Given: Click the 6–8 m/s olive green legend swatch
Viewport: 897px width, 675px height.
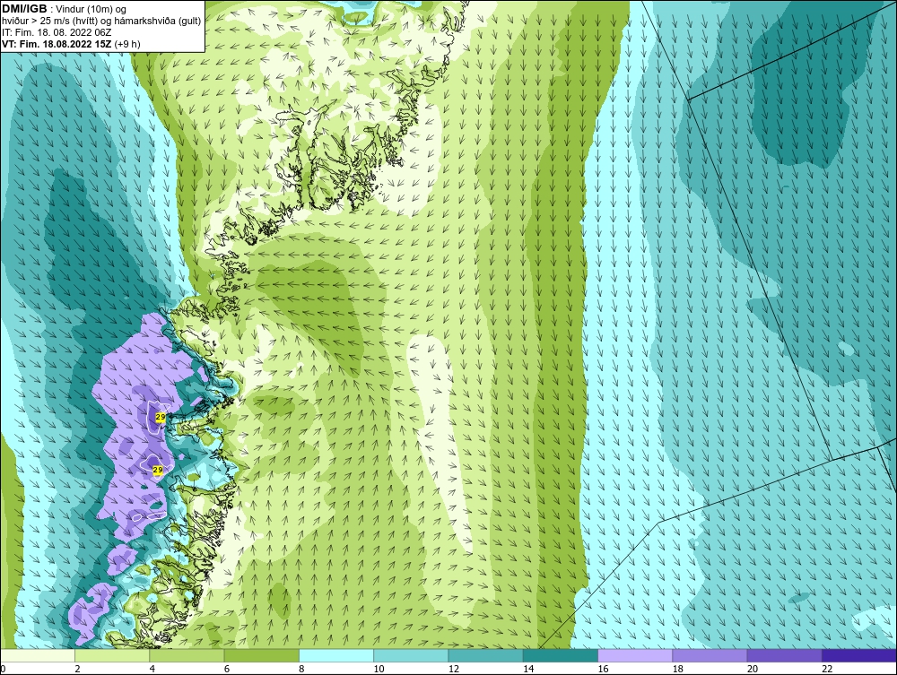Looking at the screenshot, I should pos(261,655).
